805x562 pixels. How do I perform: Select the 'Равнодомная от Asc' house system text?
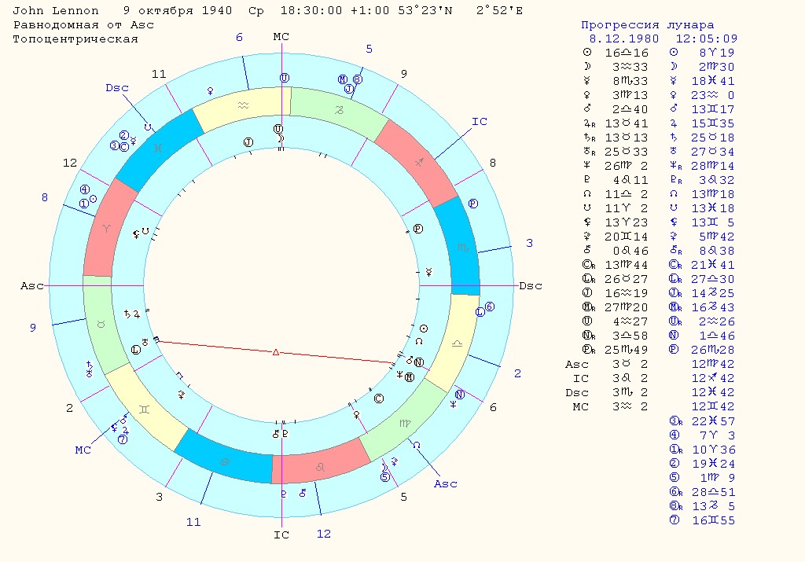pyautogui.click(x=83, y=24)
